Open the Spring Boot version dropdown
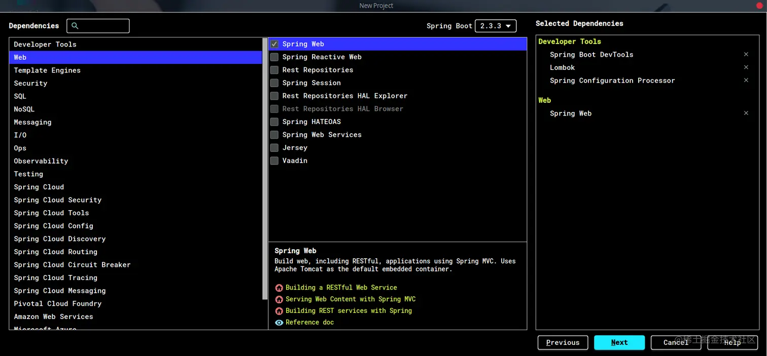 click(x=496, y=26)
